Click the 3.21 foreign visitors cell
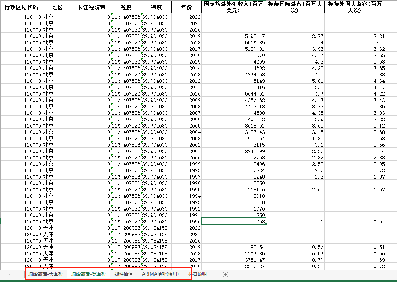The width and height of the screenshot is (397, 282). click(x=355, y=36)
